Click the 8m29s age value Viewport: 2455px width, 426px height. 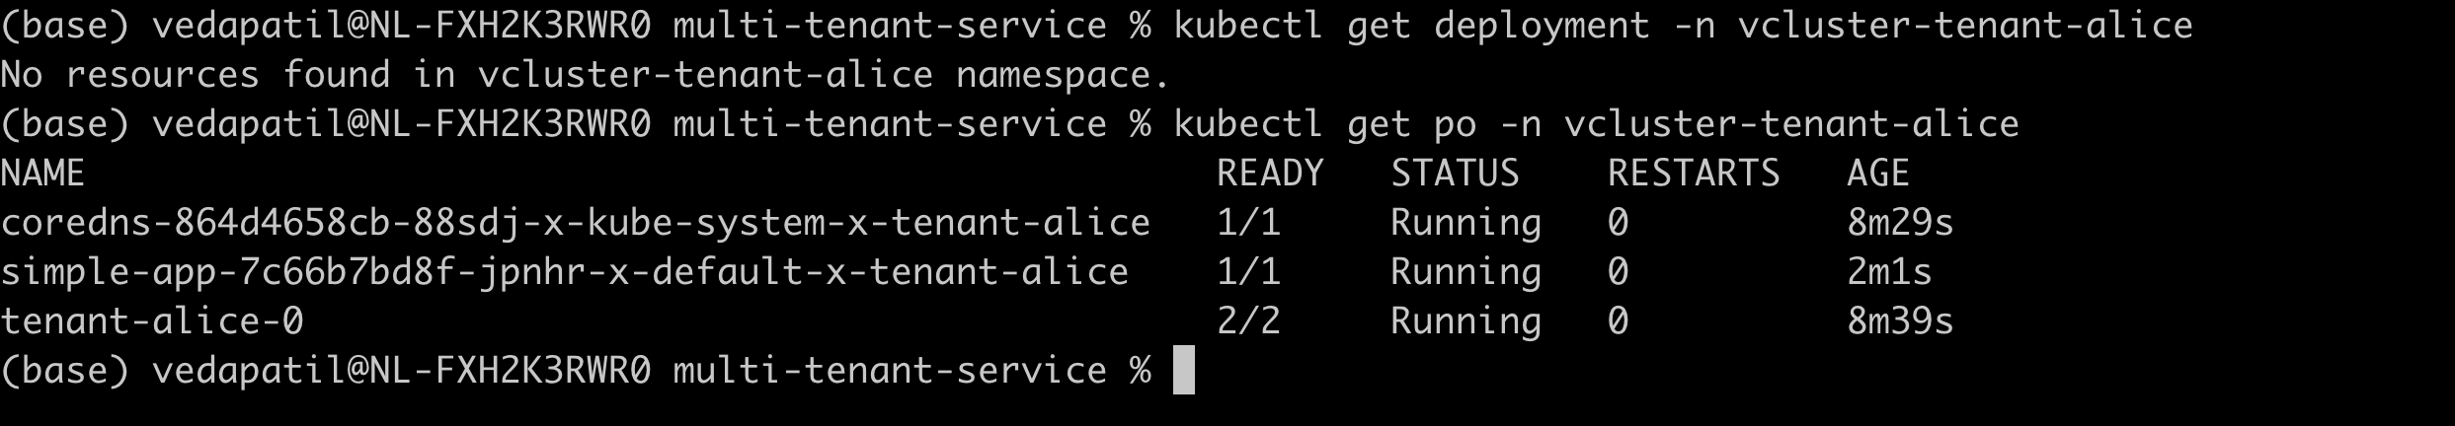point(1900,223)
